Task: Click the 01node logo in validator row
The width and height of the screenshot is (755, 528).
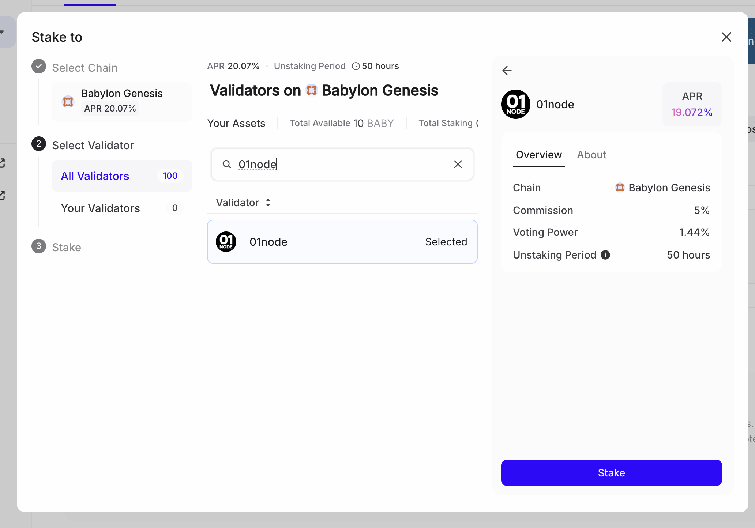Action: click(226, 242)
